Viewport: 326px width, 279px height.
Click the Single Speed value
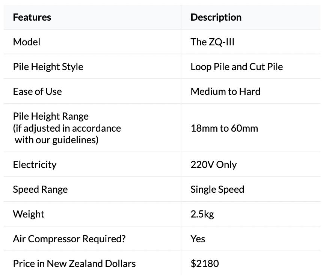click(217, 189)
